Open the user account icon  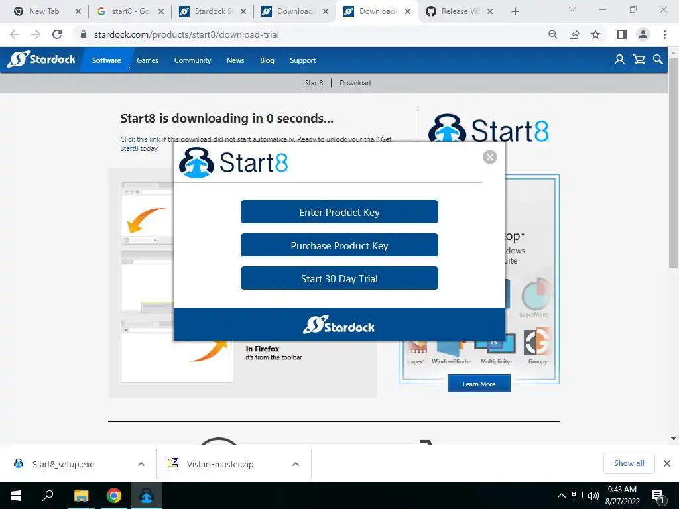(620, 60)
